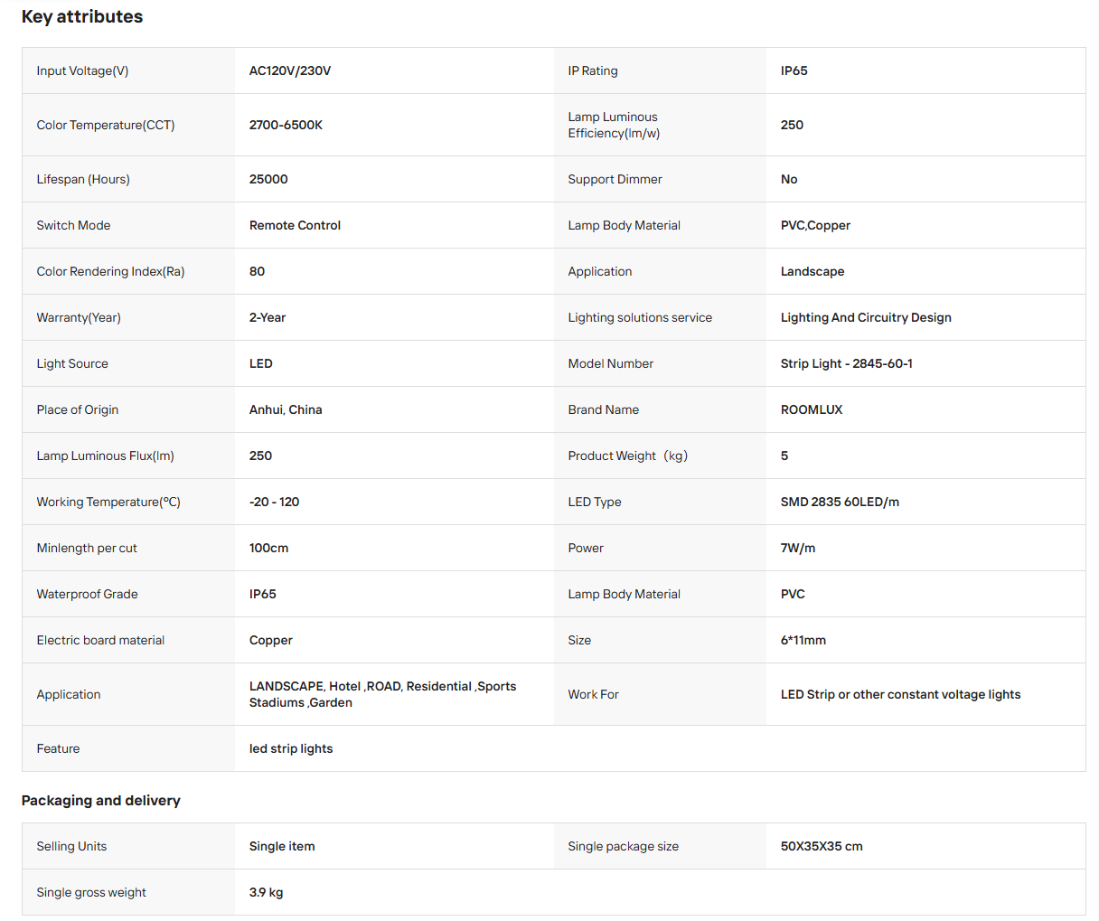
Task: Click model number Strip Light - 2845-60-1
Action: click(x=847, y=363)
